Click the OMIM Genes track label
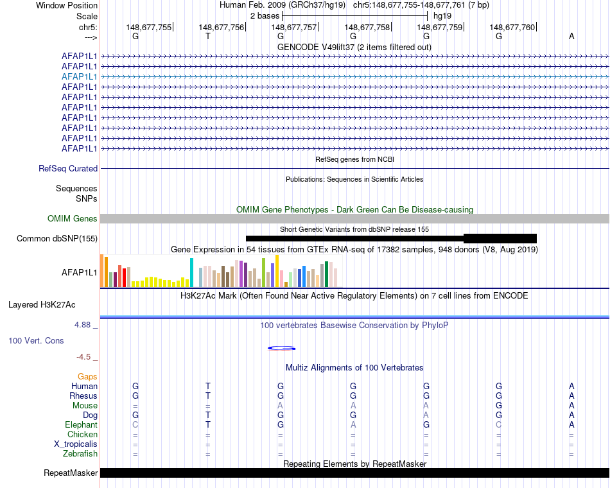 coord(72,219)
